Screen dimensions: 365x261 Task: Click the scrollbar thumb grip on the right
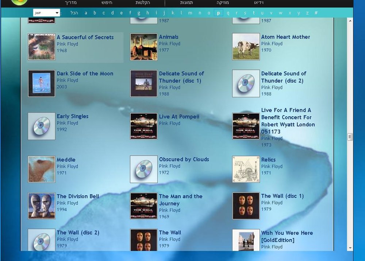pos(350,137)
